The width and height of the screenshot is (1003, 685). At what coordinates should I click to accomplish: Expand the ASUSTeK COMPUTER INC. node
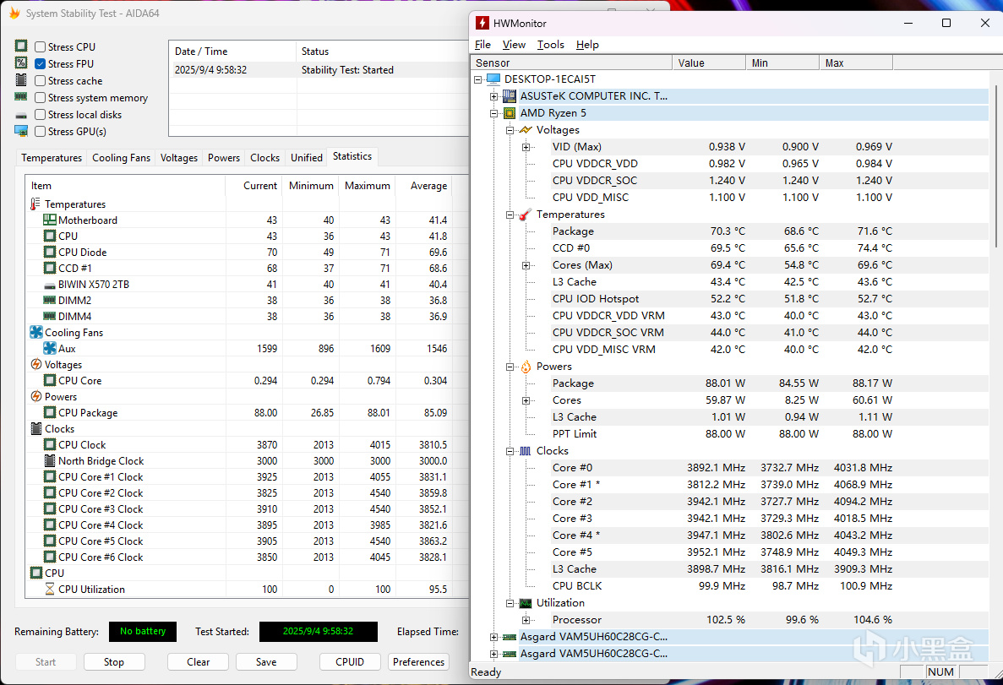click(x=493, y=96)
